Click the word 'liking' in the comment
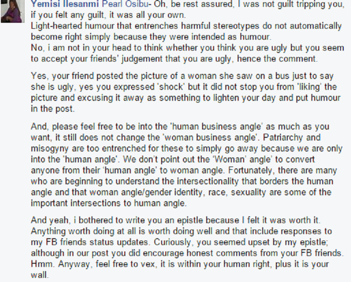The width and height of the screenshot is (351, 282). 310,87
